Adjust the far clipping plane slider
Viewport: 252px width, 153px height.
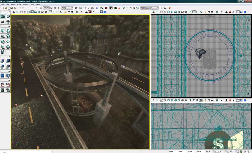[x=32, y=8]
